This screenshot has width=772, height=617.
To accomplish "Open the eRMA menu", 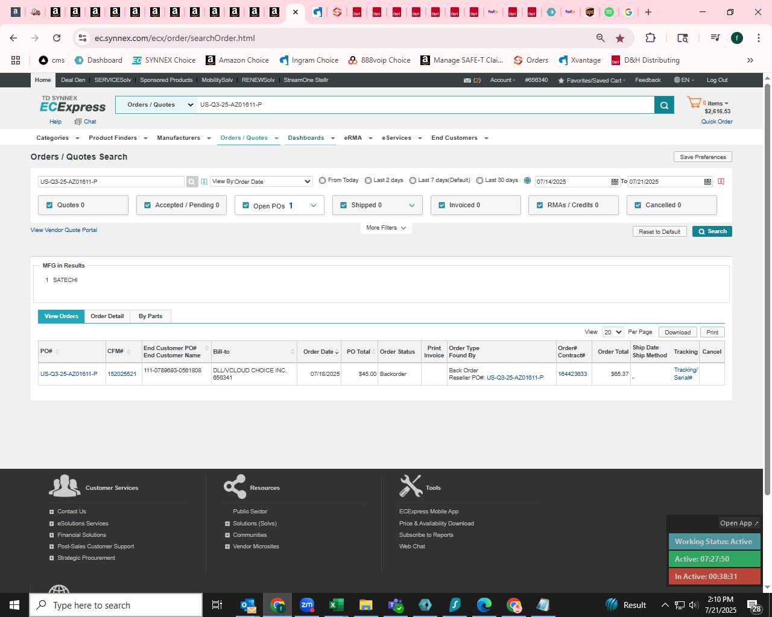I will (358, 138).
